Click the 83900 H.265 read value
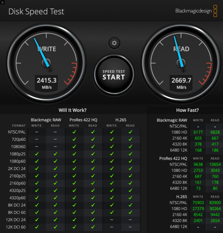223x233 pixels. point(215,203)
